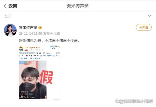Expand the post options chevron
The width and height of the screenshot is (156, 107).
(149, 16)
